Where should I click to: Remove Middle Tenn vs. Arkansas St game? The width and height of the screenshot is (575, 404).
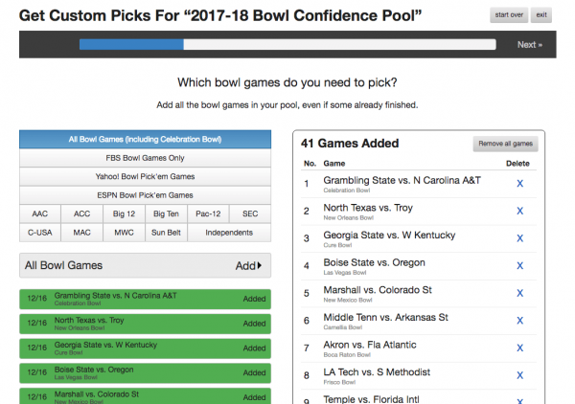[x=519, y=321]
